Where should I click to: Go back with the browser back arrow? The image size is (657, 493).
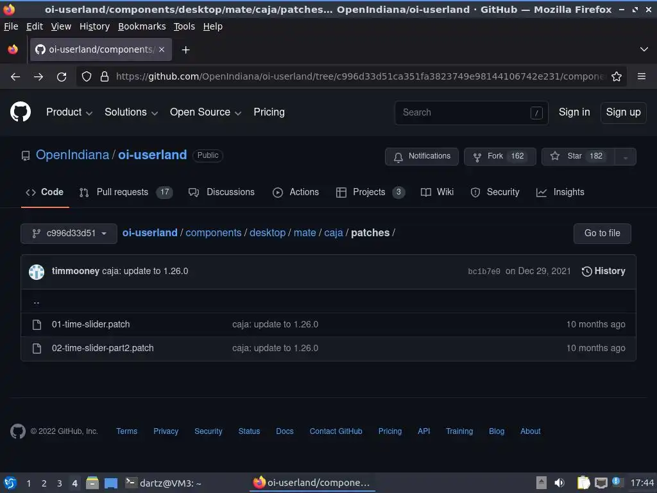click(x=15, y=77)
